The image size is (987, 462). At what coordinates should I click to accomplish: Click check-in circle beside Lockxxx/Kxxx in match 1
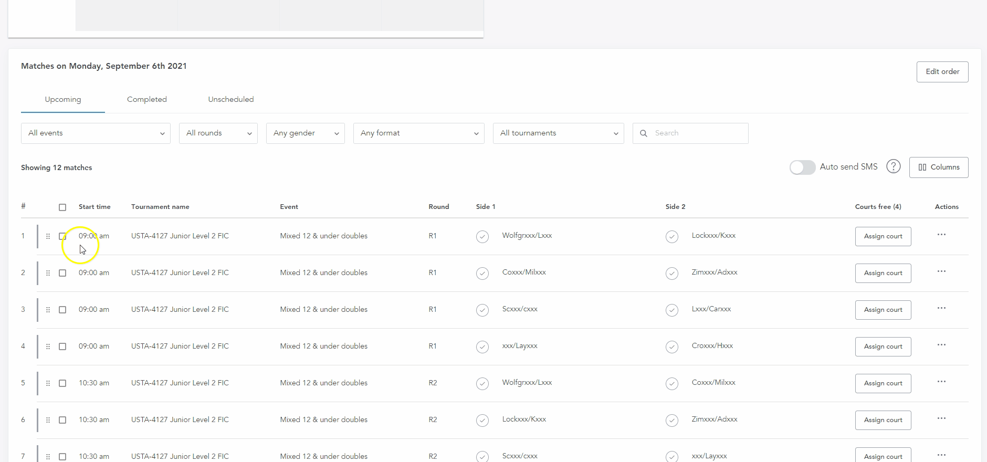(672, 237)
